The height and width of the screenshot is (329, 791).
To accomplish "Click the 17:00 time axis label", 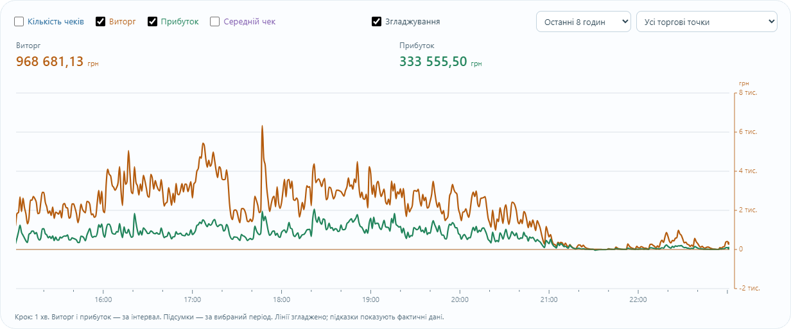I will (193, 299).
